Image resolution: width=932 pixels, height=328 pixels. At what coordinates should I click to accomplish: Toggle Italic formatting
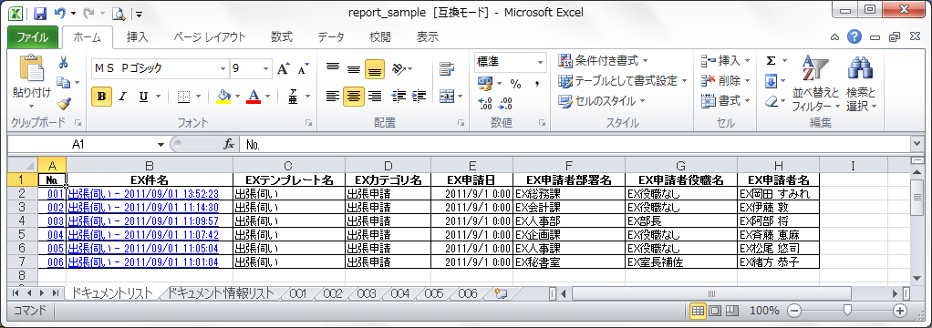click(x=122, y=97)
